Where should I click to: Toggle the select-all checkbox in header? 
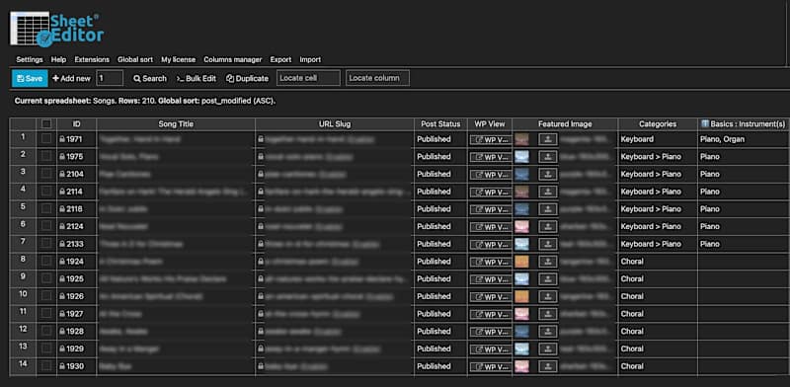[x=46, y=124]
